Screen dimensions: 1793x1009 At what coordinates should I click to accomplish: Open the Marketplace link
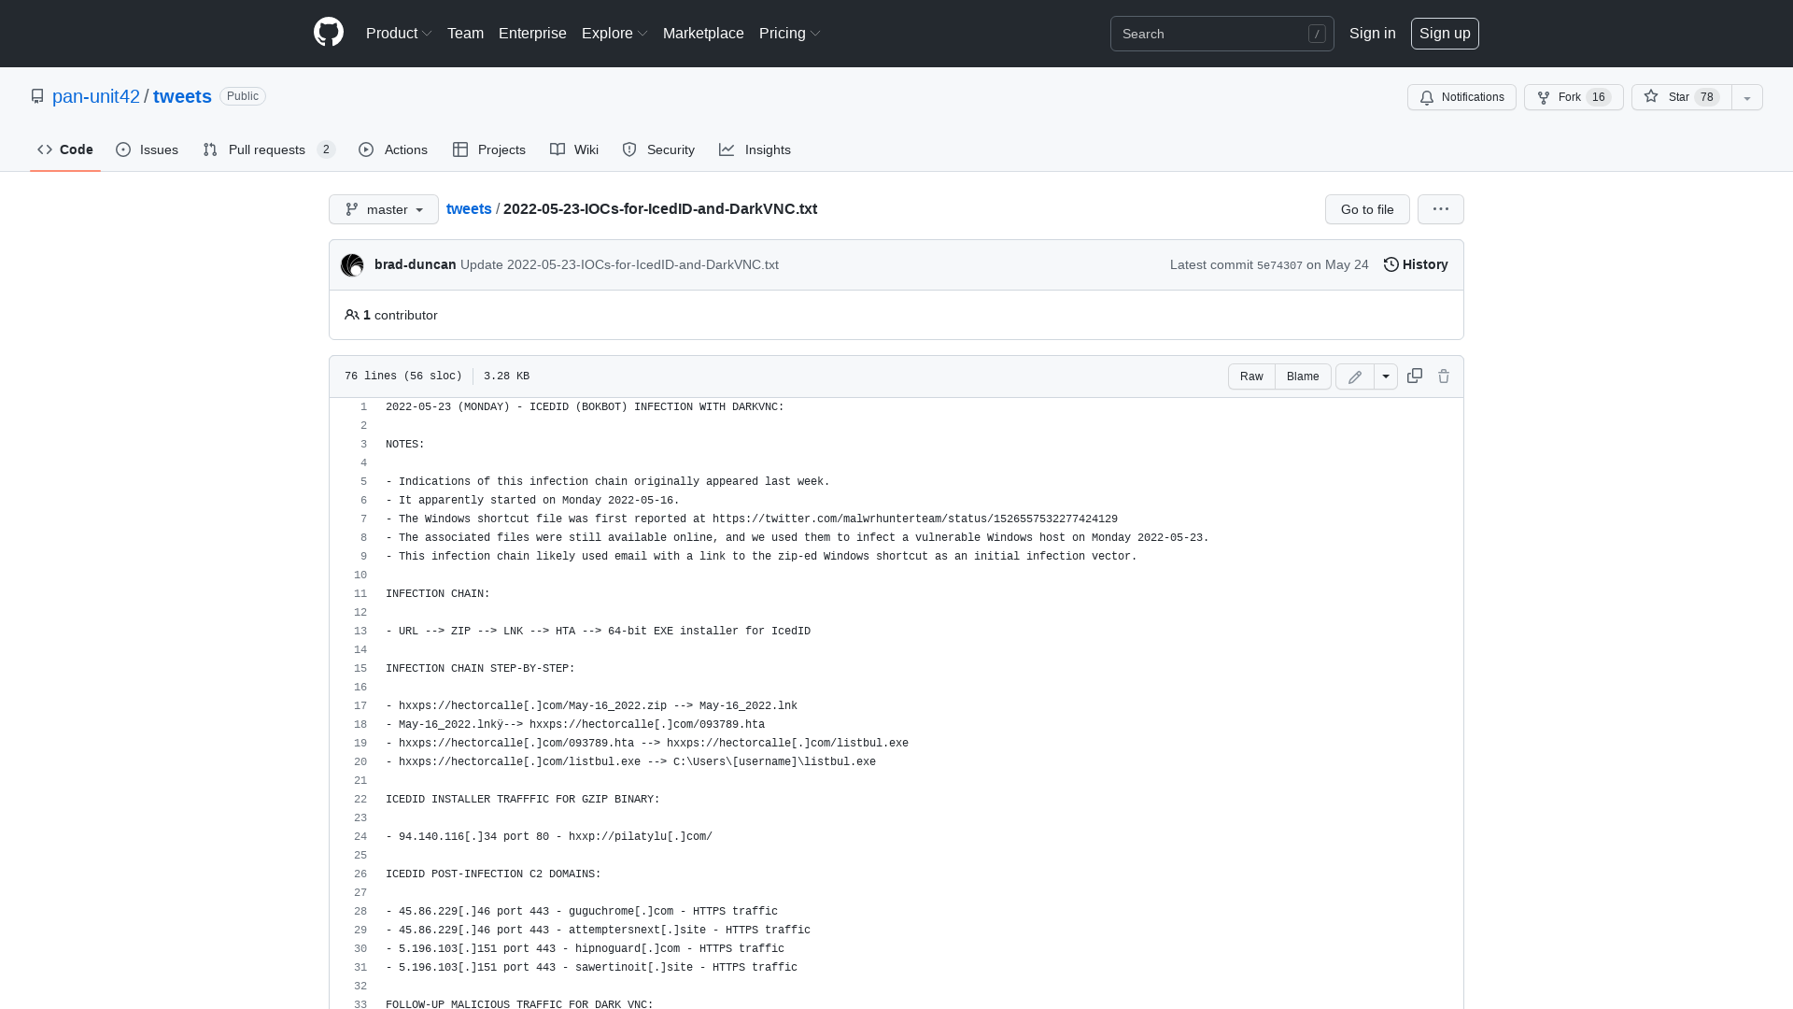point(703,33)
